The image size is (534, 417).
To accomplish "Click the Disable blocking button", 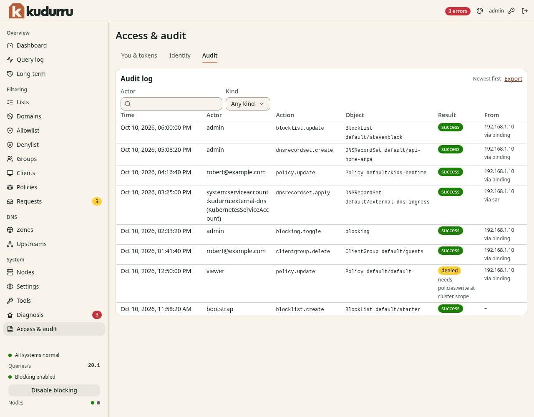I will 54,390.
